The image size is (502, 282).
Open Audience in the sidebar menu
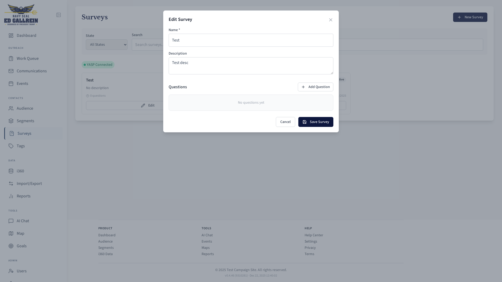click(x=25, y=108)
